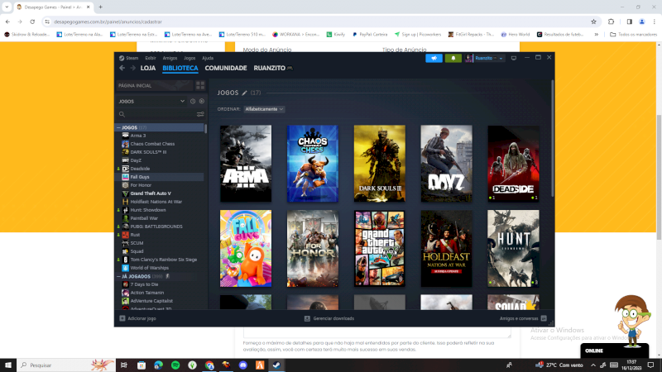Click the library search field

pyautogui.click(x=157, y=114)
